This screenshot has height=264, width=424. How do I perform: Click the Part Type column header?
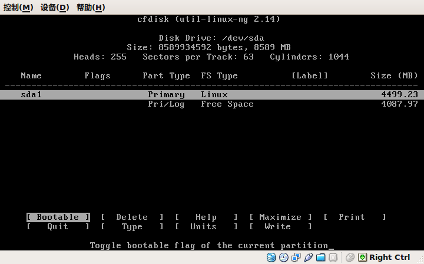point(166,76)
